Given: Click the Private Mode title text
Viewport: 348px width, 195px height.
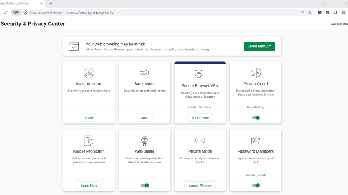Looking at the screenshot, I should 200,151.
